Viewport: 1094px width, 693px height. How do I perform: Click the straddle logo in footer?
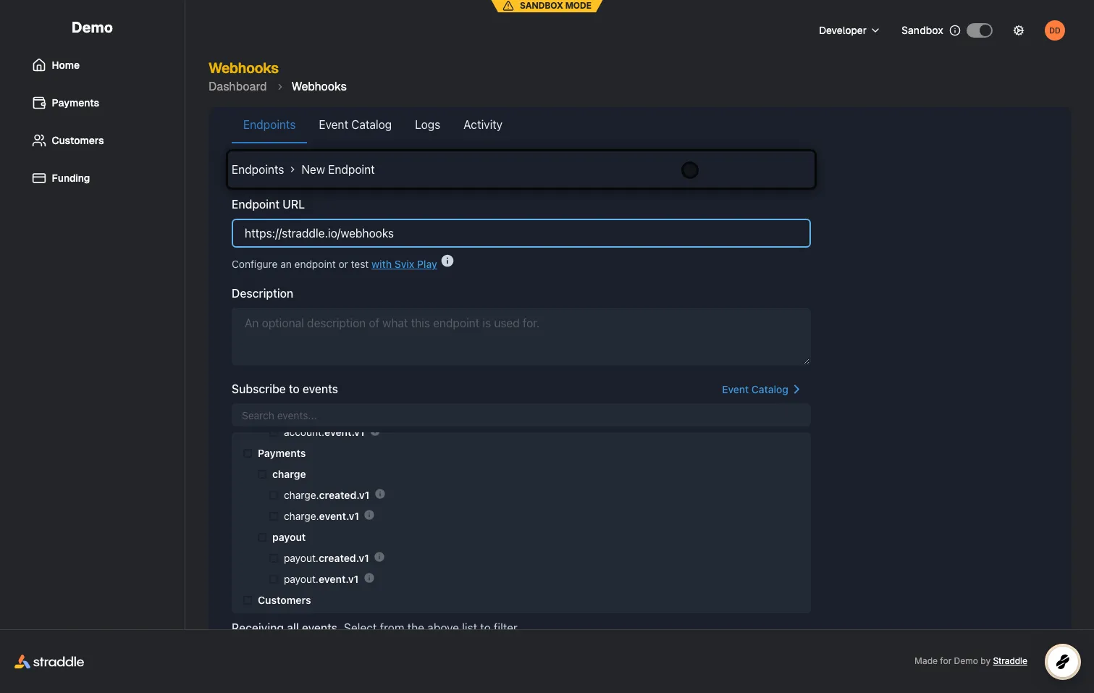pyautogui.click(x=49, y=662)
